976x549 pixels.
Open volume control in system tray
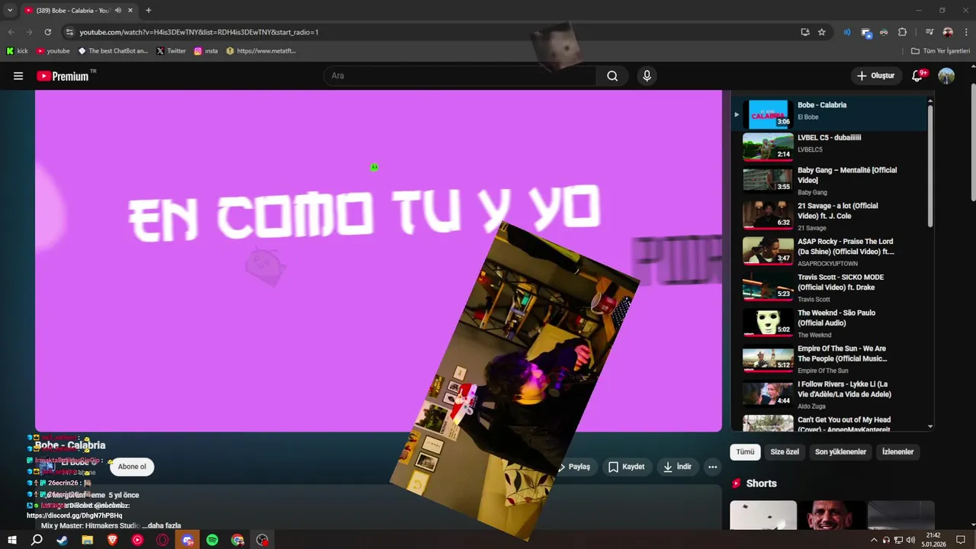tap(910, 540)
